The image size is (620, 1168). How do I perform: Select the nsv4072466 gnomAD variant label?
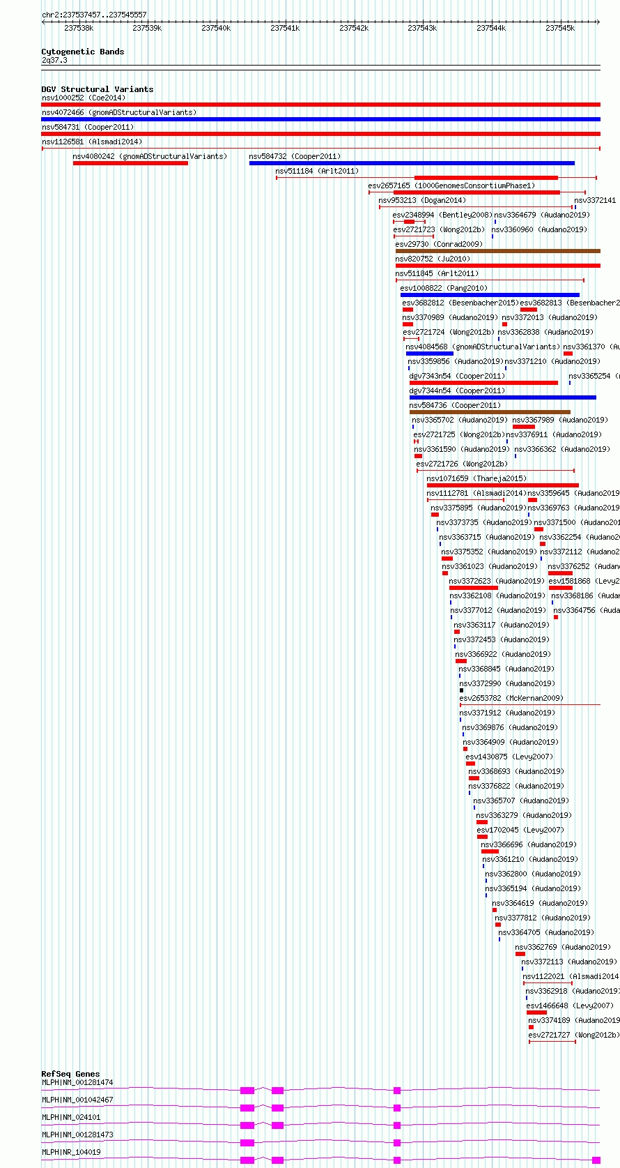[119, 112]
